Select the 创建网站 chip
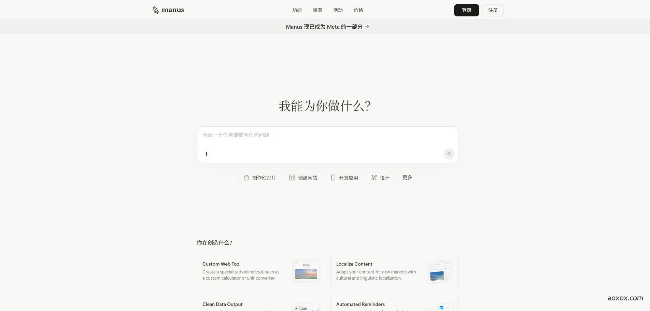This screenshot has height=311, width=650. [303, 178]
